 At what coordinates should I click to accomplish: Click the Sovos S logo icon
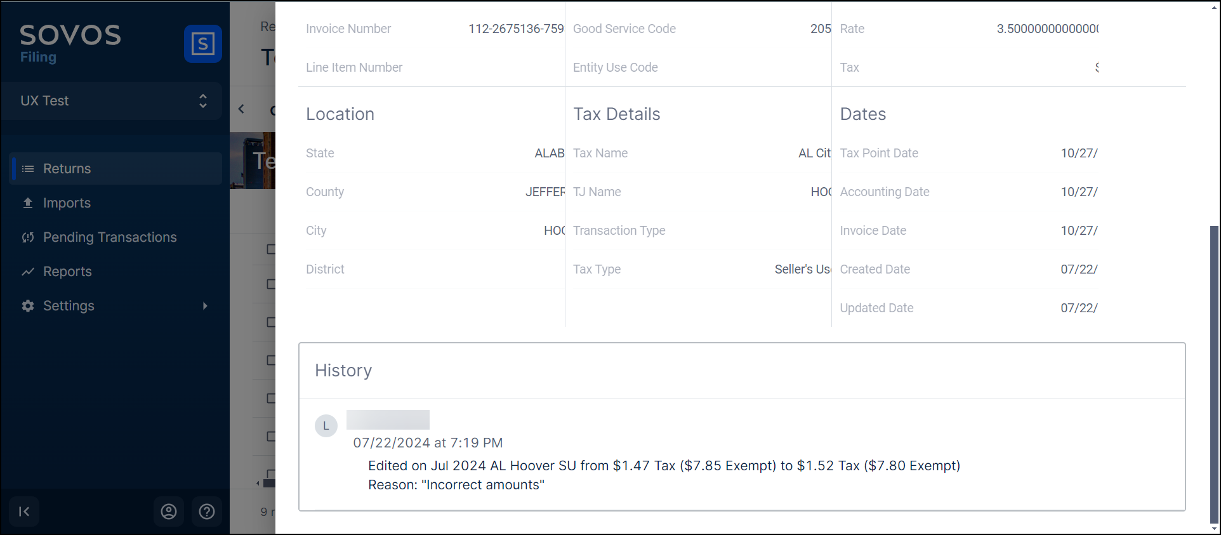click(202, 44)
